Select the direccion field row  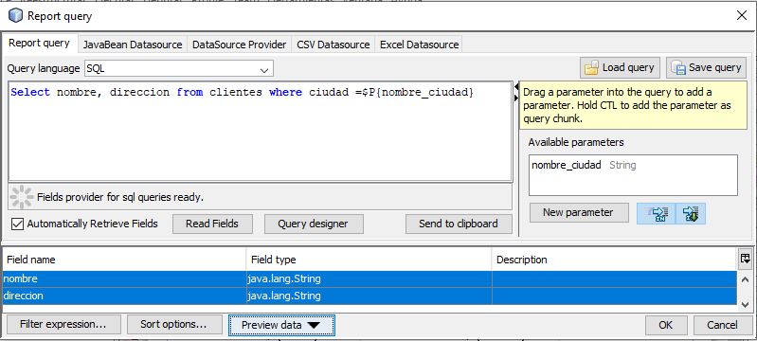pos(369,296)
